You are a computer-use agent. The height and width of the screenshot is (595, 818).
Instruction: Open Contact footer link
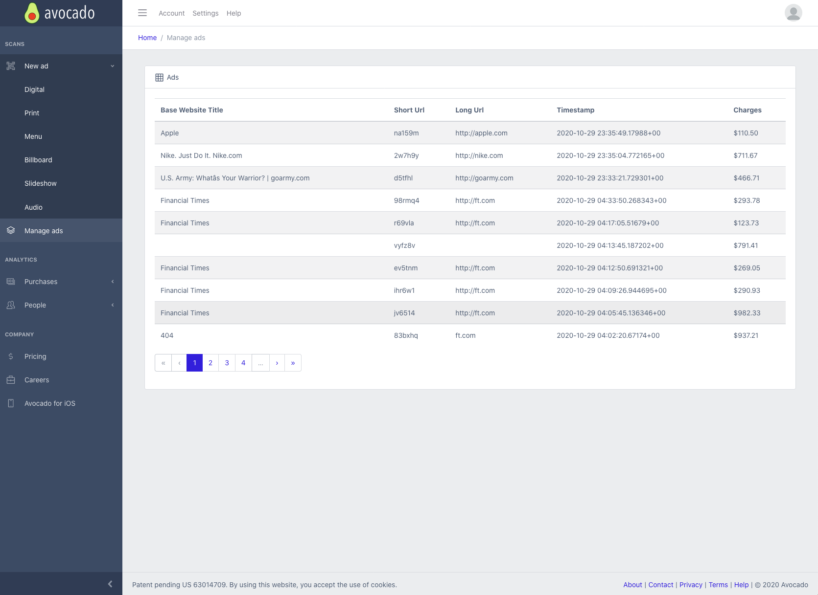point(661,585)
